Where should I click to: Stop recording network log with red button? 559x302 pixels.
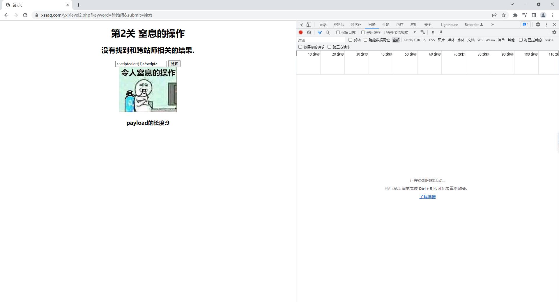click(301, 32)
